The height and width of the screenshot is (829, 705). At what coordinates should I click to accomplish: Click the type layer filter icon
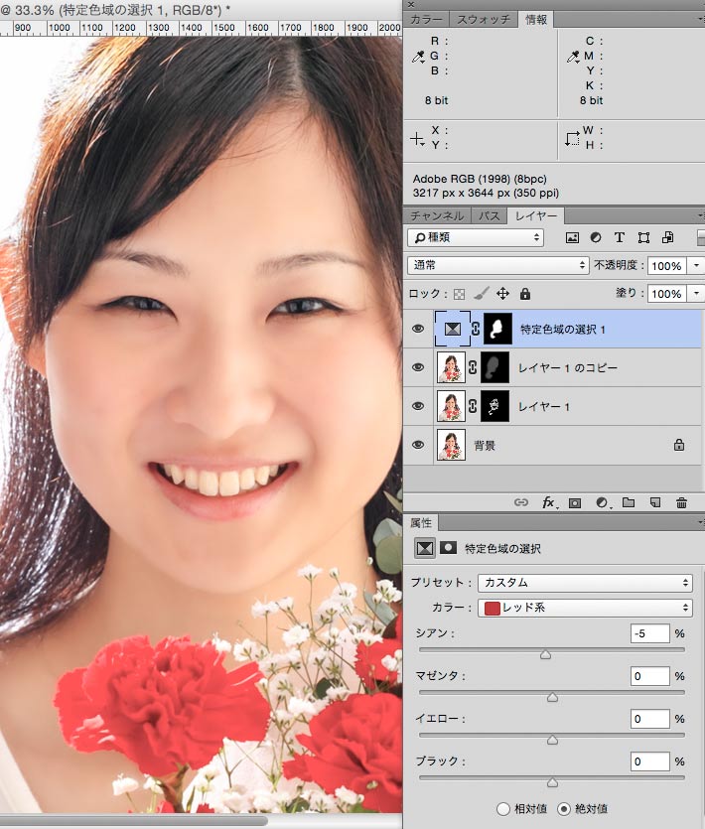tap(620, 238)
